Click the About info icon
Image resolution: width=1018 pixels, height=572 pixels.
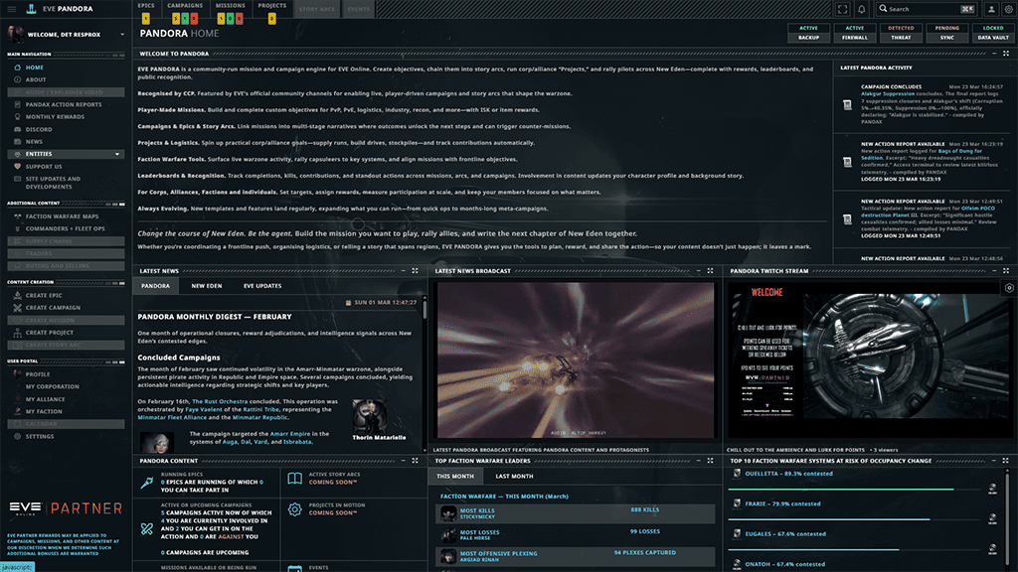coord(18,79)
